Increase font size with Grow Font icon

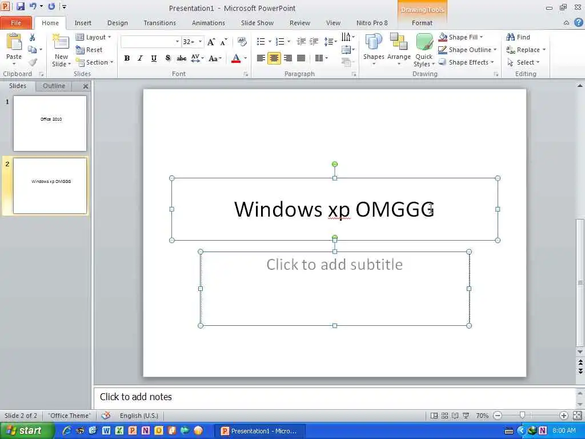[x=211, y=42]
